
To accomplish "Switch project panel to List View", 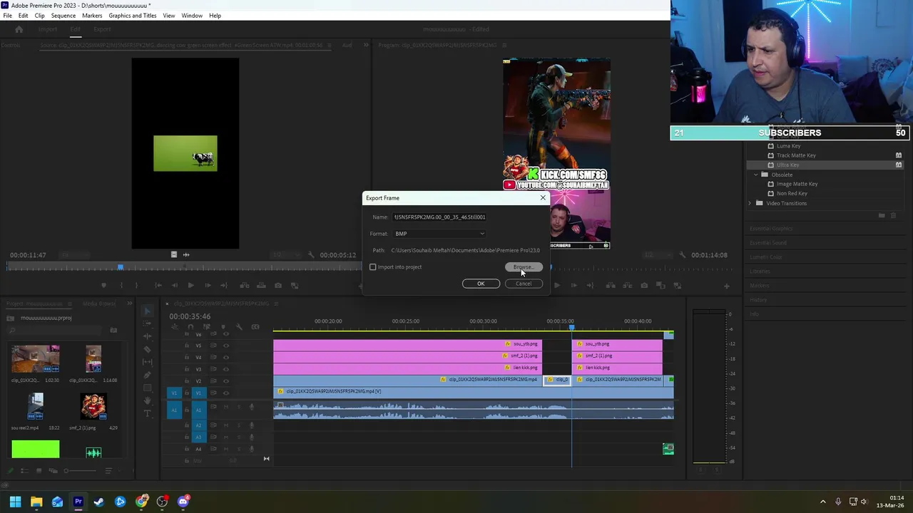I will [24, 470].
